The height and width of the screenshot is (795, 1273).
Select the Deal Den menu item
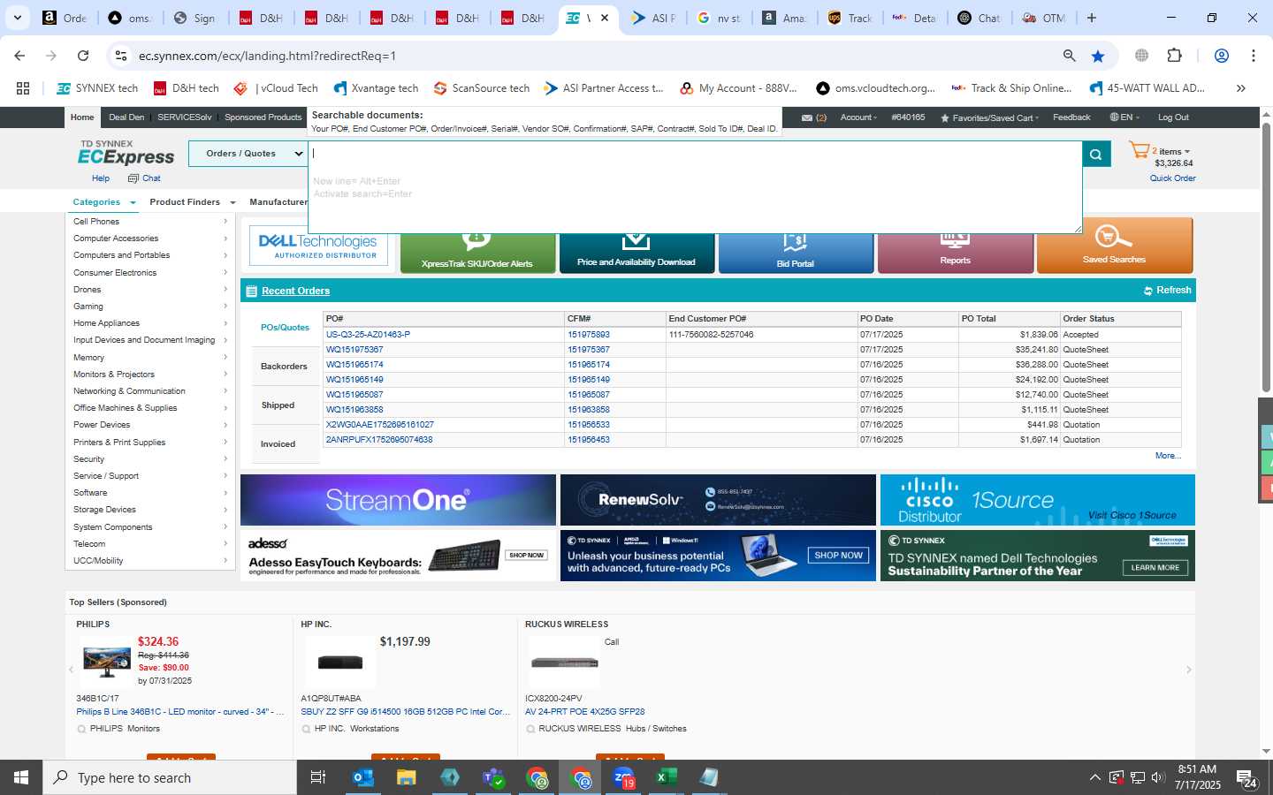tap(126, 117)
